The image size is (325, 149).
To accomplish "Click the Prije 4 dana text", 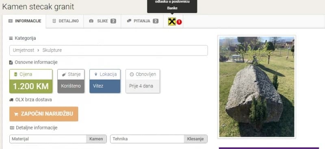I will pos(141,86).
